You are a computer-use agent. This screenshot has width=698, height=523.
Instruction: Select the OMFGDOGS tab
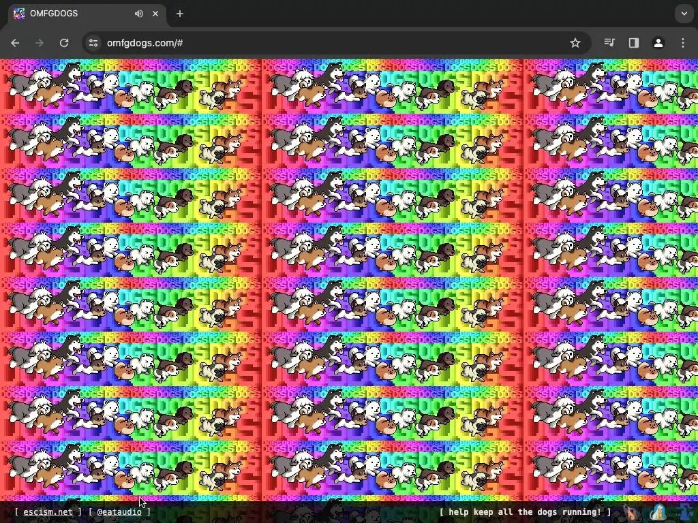87,14
